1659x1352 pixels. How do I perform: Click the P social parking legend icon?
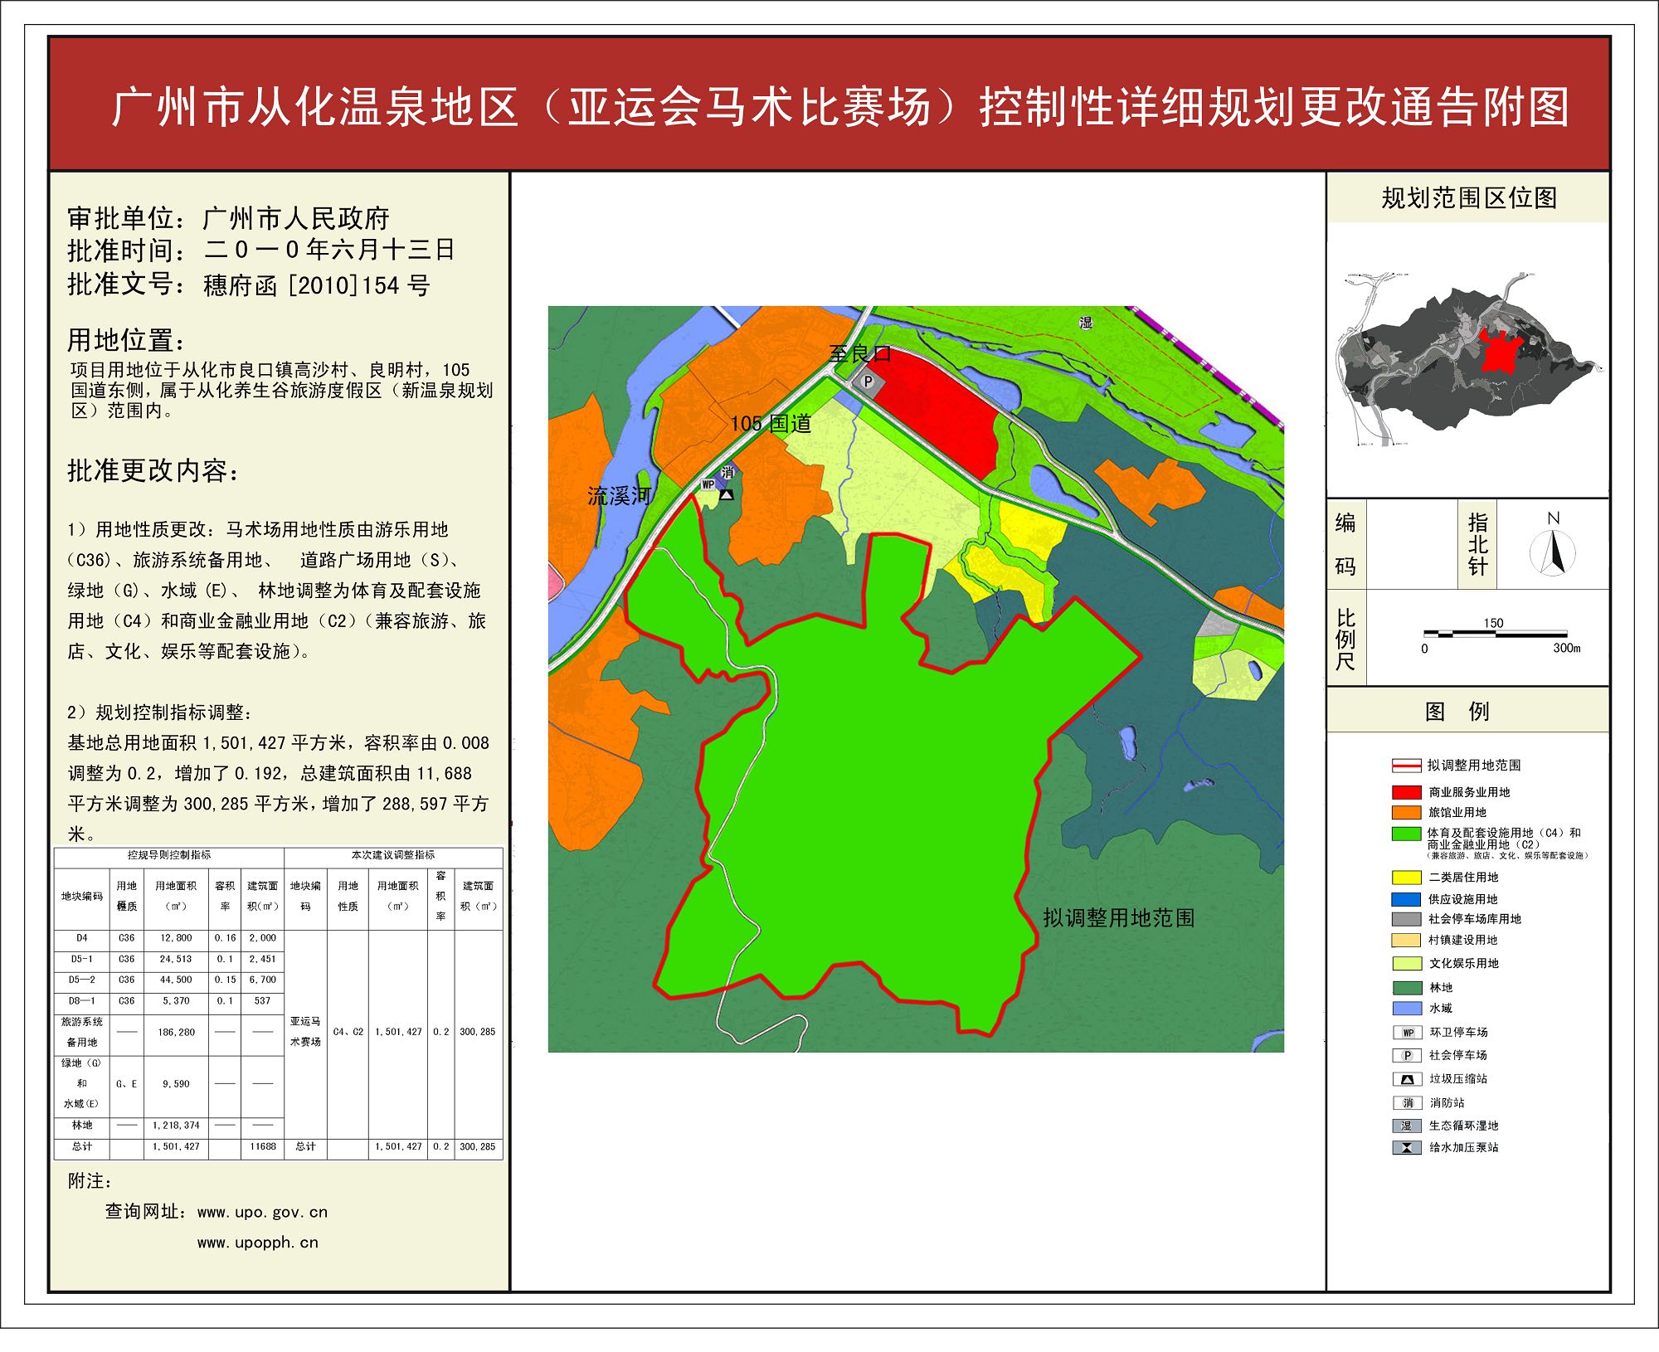tap(1408, 1056)
